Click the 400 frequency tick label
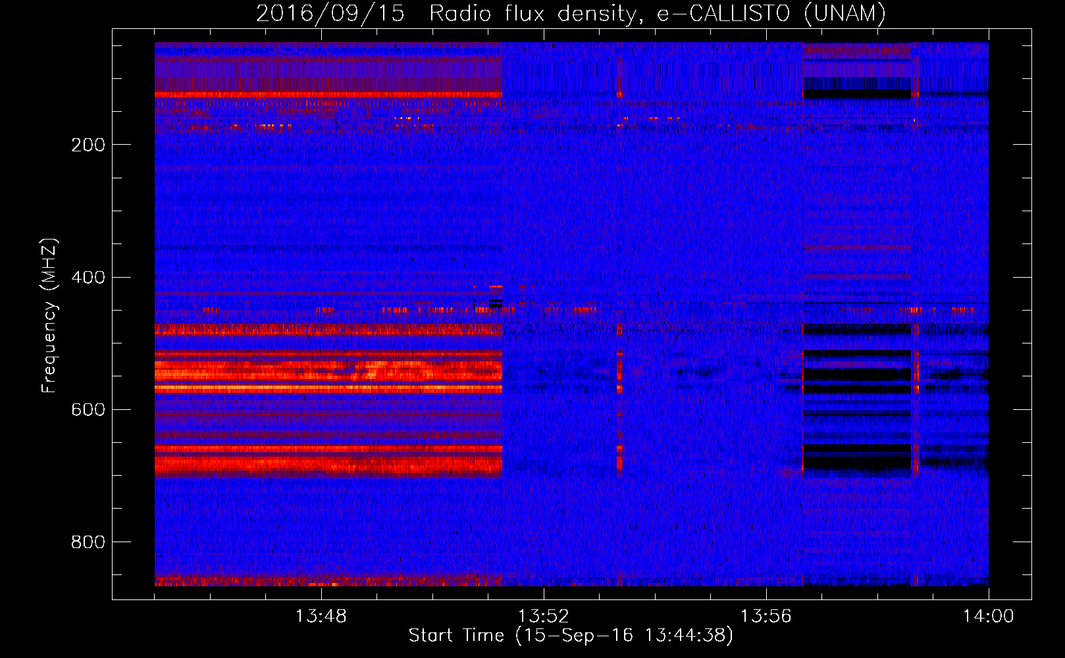Screen dimensions: 1065x658 point(88,277)
